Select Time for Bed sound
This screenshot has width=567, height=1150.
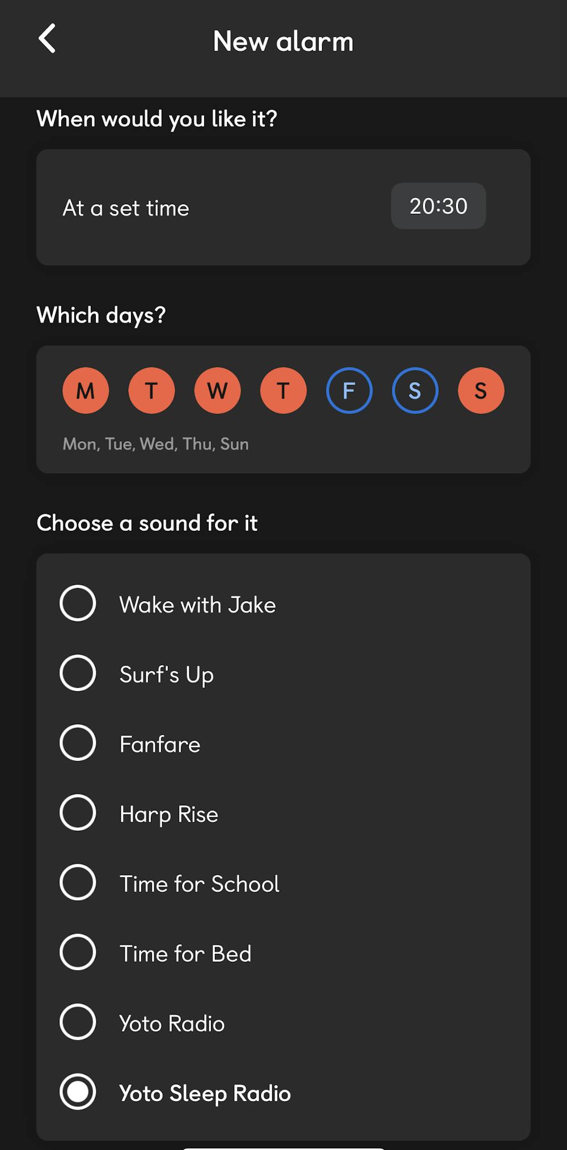click(78, 952)
